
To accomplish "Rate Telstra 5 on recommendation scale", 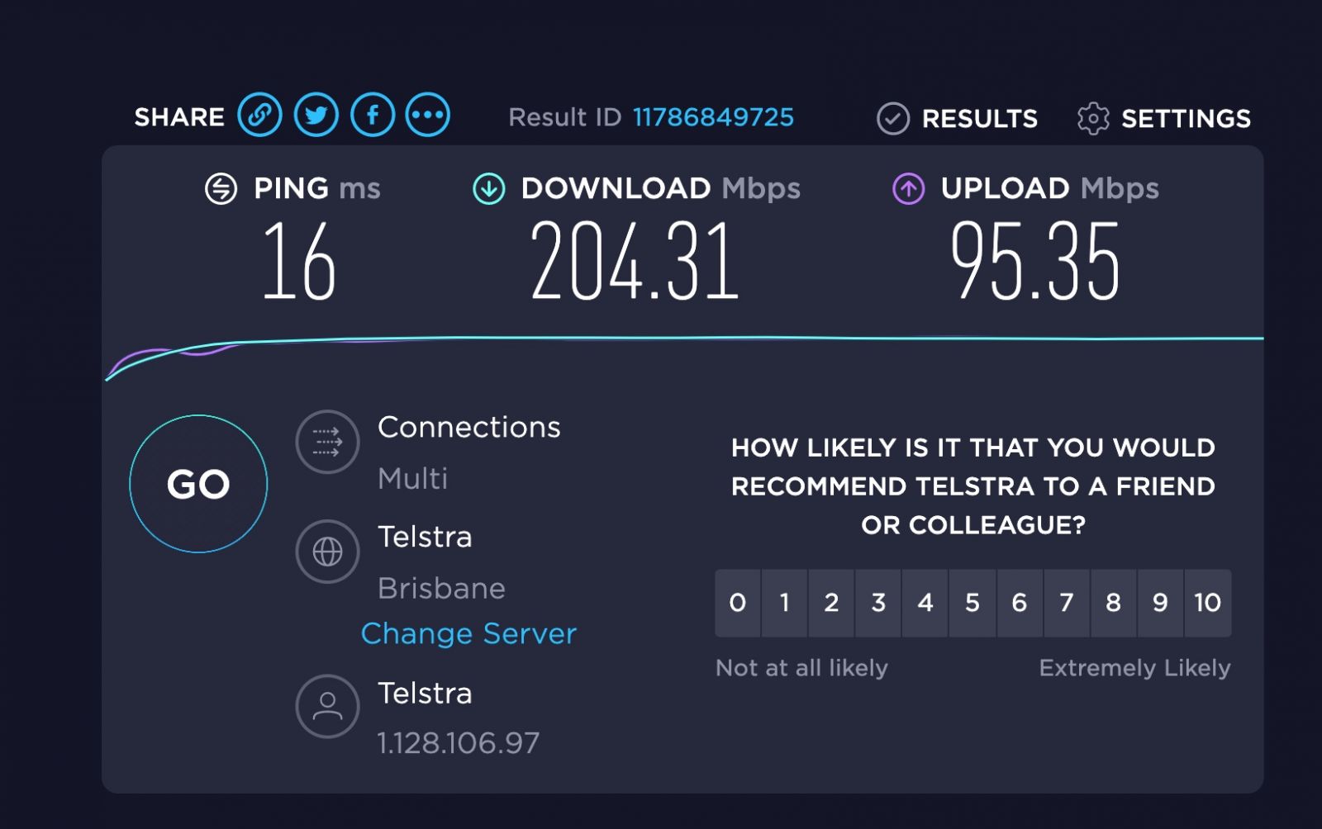I will click(x=972, y=603).
